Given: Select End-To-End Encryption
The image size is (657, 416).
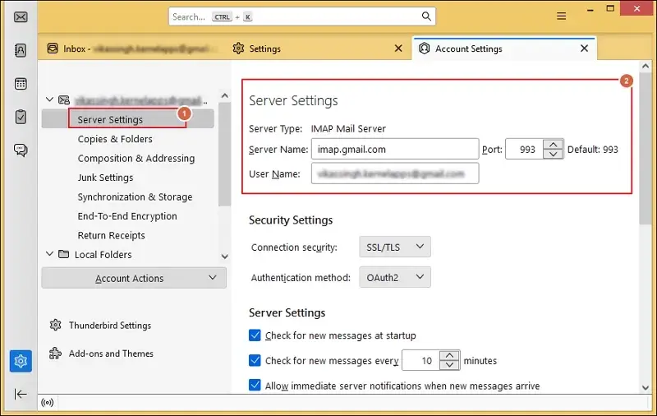Looking at the screenshot, I should [127, 216].
